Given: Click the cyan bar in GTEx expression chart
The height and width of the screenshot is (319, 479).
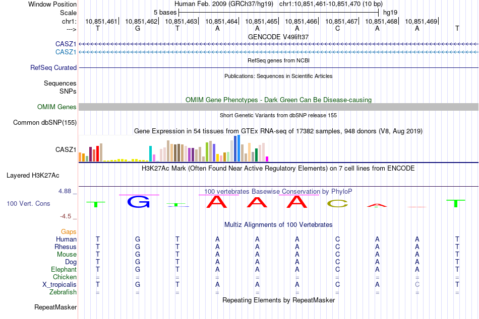Looking at the screenshot, I should (x=150, y=153).
